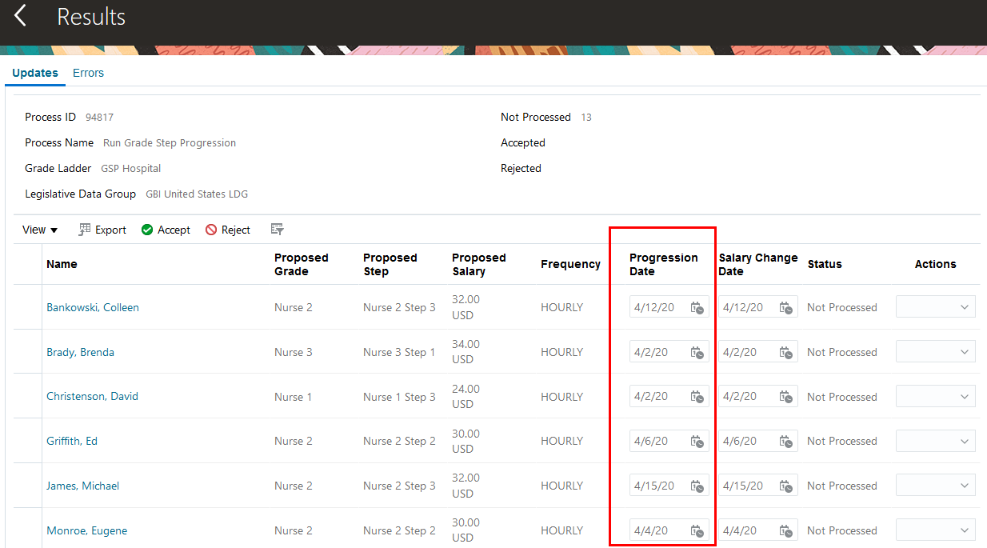Expand Actions dropdown for Monroe, Eugene

936,530
